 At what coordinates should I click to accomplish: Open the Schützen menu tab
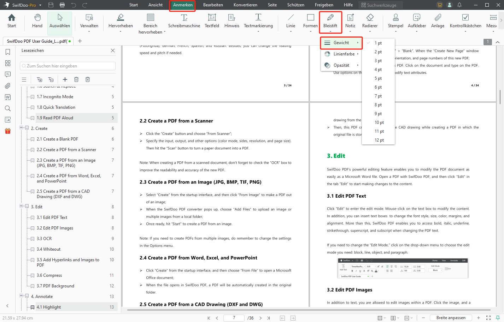click(296, 5)
